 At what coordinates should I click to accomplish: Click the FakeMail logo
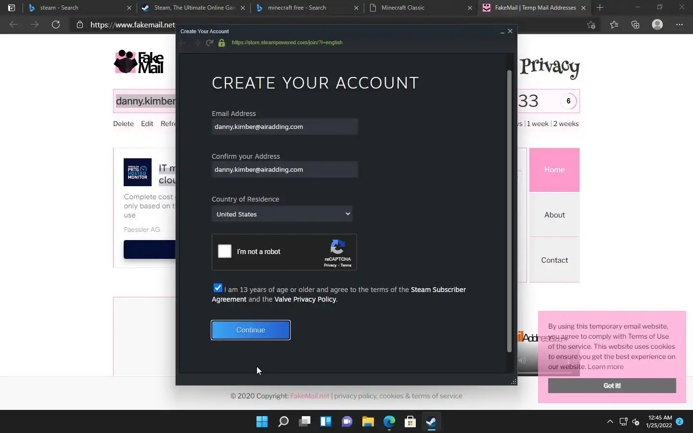pos(139,62)
